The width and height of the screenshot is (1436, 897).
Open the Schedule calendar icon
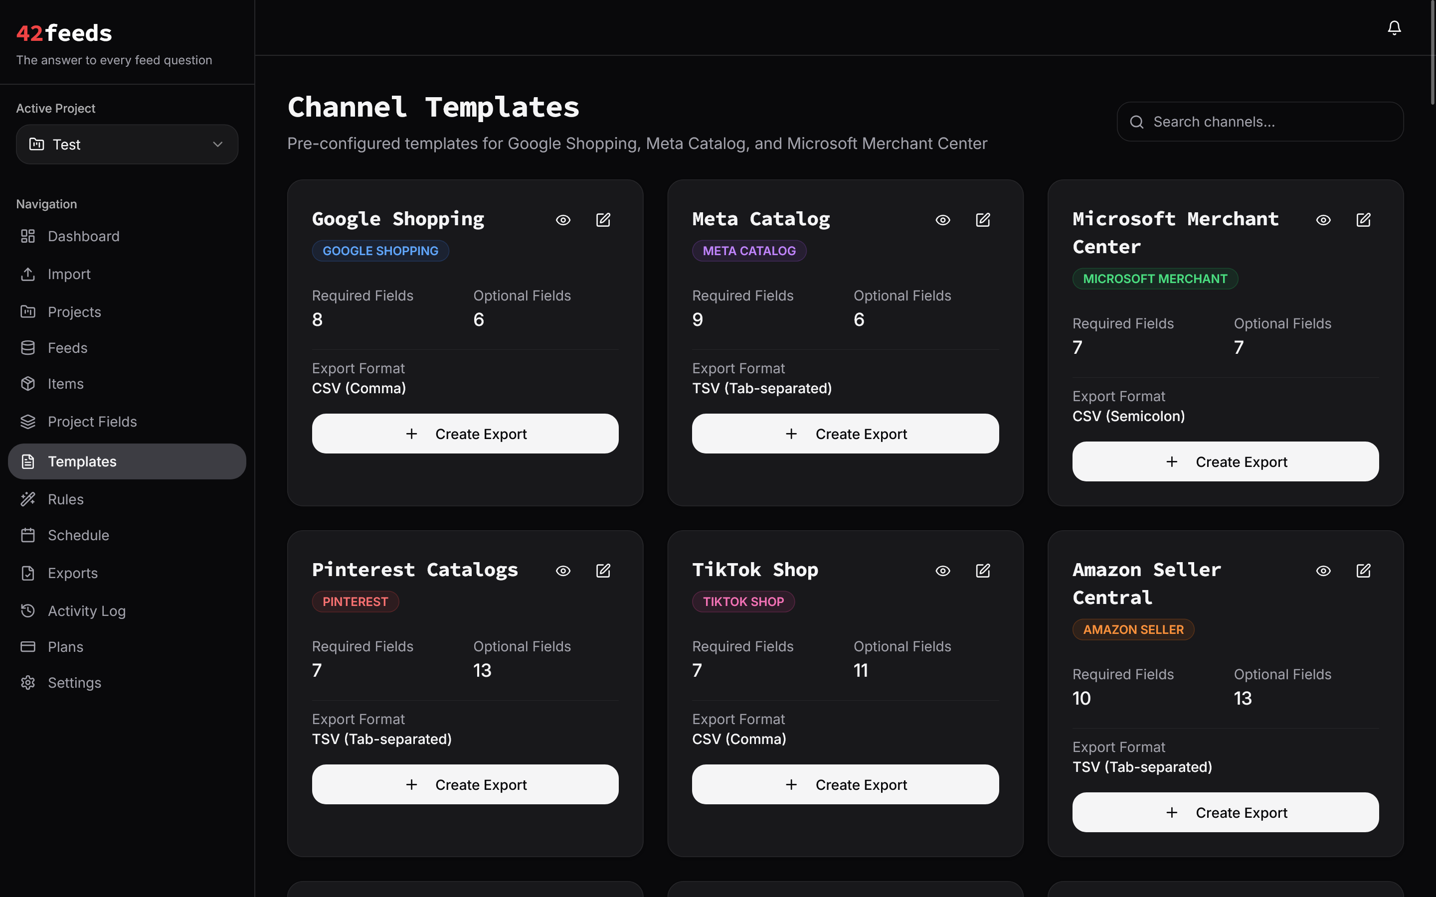click(x=28, y=535)
